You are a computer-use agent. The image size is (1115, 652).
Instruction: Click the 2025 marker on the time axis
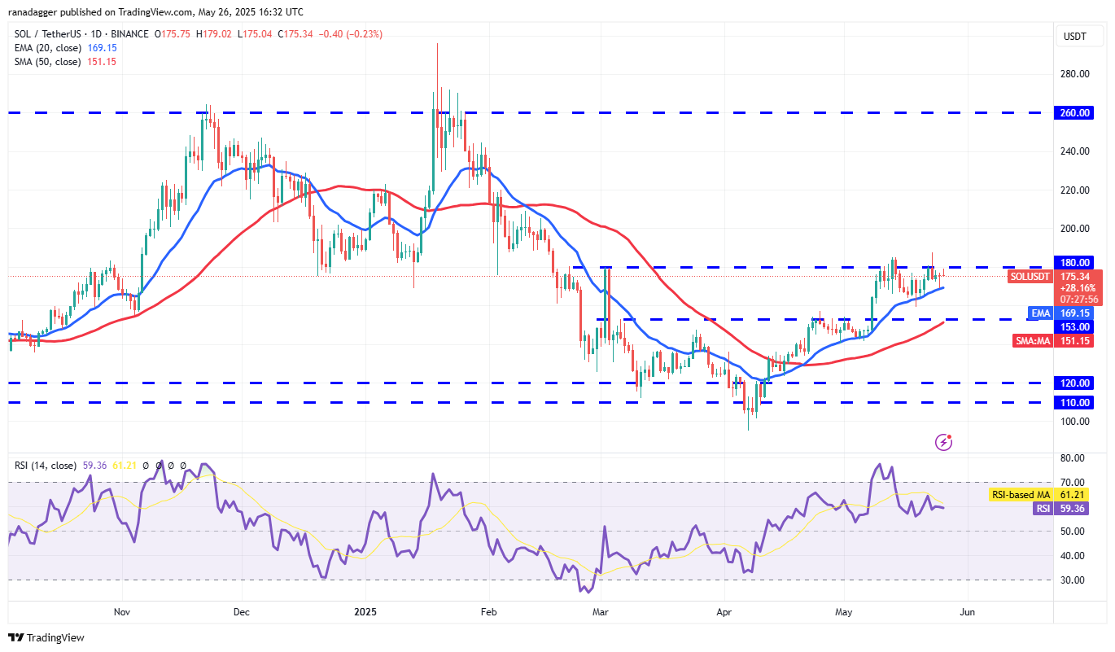tap(365, 610)
